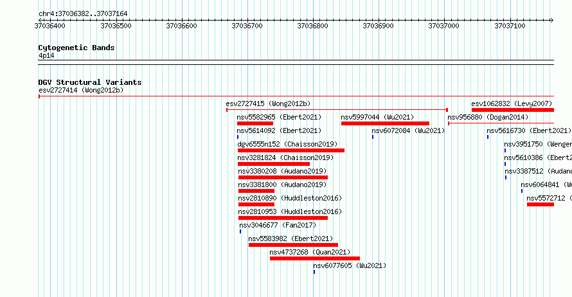Select the nsv5997044 (Wu2021) label
572x297 pixels.
coord(377,117)
